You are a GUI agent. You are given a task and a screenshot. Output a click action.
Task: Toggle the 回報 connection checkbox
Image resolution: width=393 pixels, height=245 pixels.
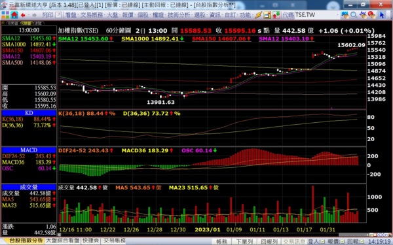tap(362, 242)
